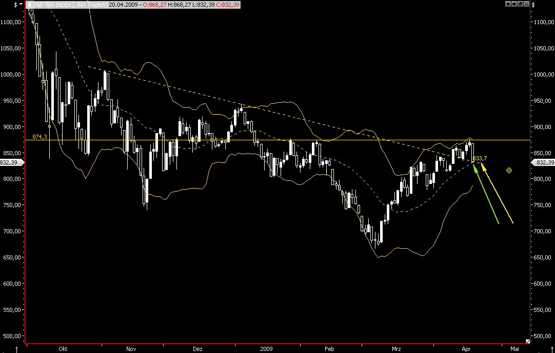Viewport: 555px width, 353px height.
Task: Click 700,00 on the right price axis
Action: click(543, 231)
